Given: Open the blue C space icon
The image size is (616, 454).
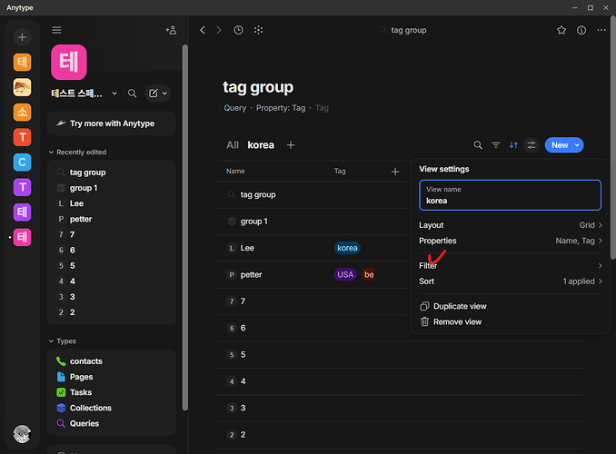Looking at the screenshot, I should [22, 163].
